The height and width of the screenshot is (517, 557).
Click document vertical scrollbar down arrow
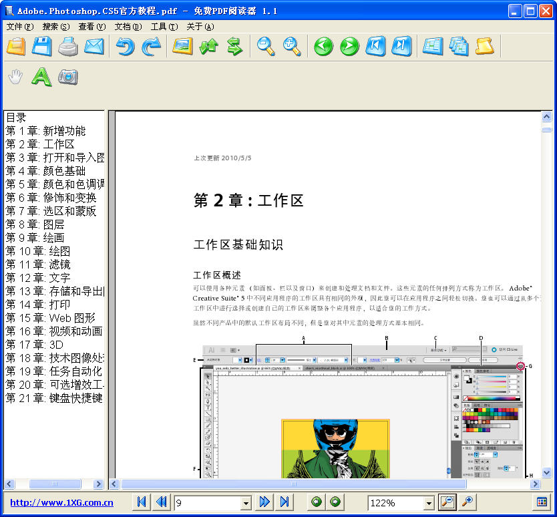click(546, 473)
